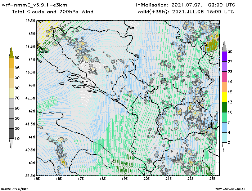This screenshot has width=252, height=191.
Task: Select the 39.5N latitude label
Action: pyautogui.click(x=30, y=176)
